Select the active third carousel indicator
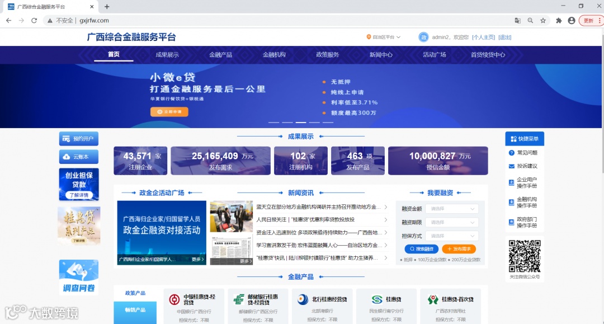Screen dimensions: 604x324 [x=301, y=123]
